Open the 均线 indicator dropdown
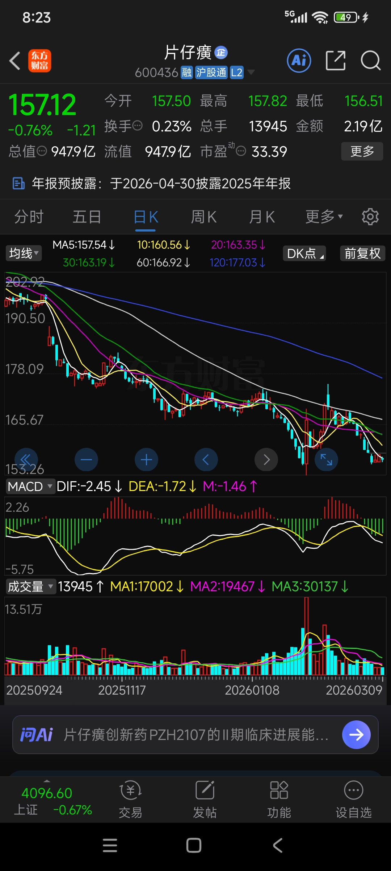The width and height of the screenshot is (391, 871). pos(24,253)
